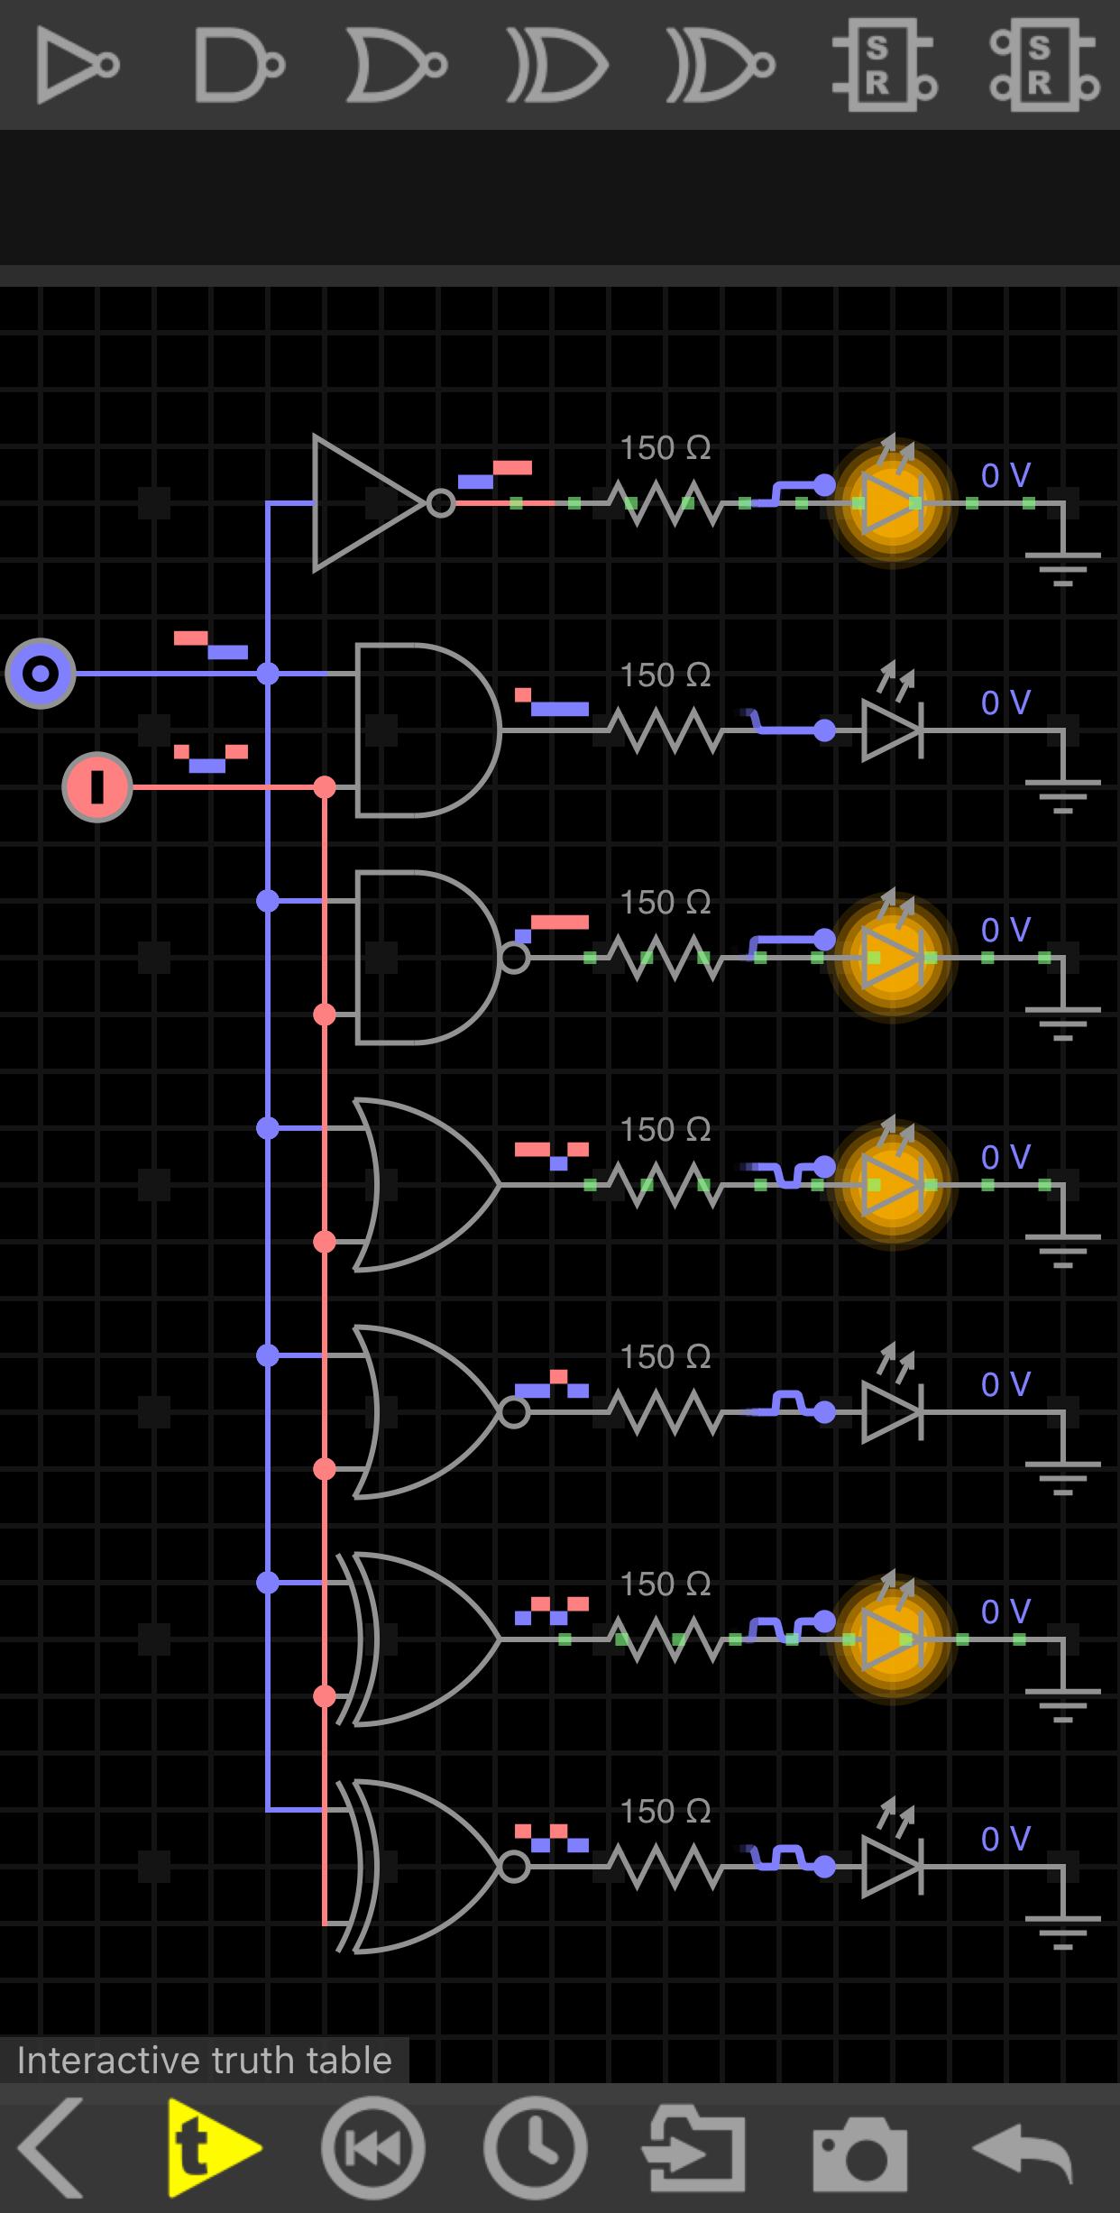Select the 150 Ω resistor after the XOR gate

coord(666,1639)
